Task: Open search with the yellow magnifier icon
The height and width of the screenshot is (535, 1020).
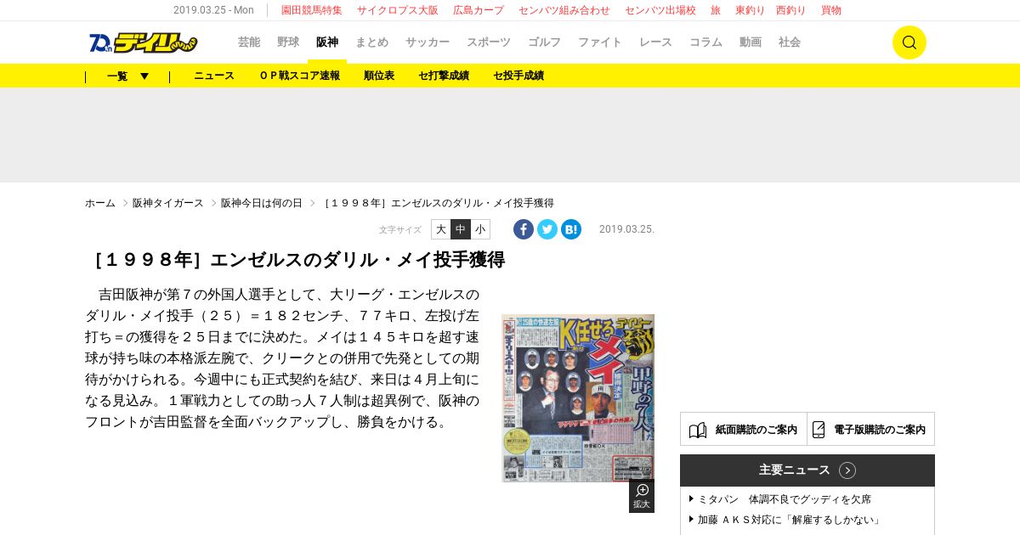Action: click(909, 42)
